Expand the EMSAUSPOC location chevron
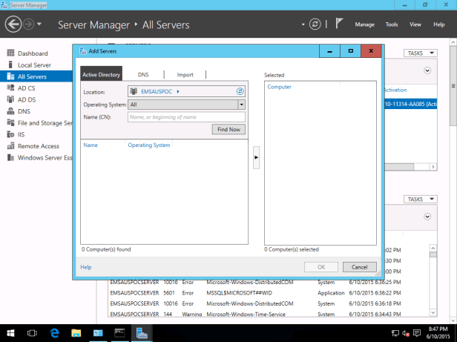 (179, 91)
